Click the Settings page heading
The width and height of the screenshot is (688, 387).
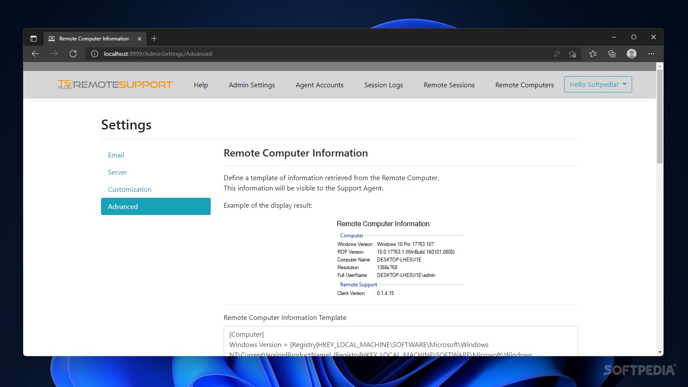click(x=126, y=125)
